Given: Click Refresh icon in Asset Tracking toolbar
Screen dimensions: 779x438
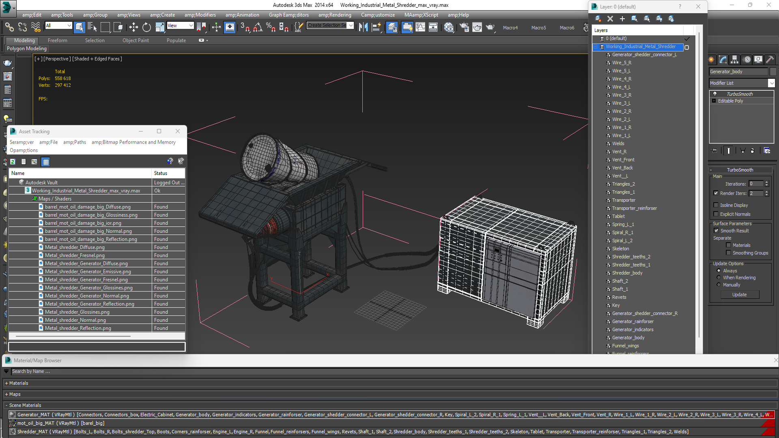Looking at the screenshot, I should tap(13, 162).
